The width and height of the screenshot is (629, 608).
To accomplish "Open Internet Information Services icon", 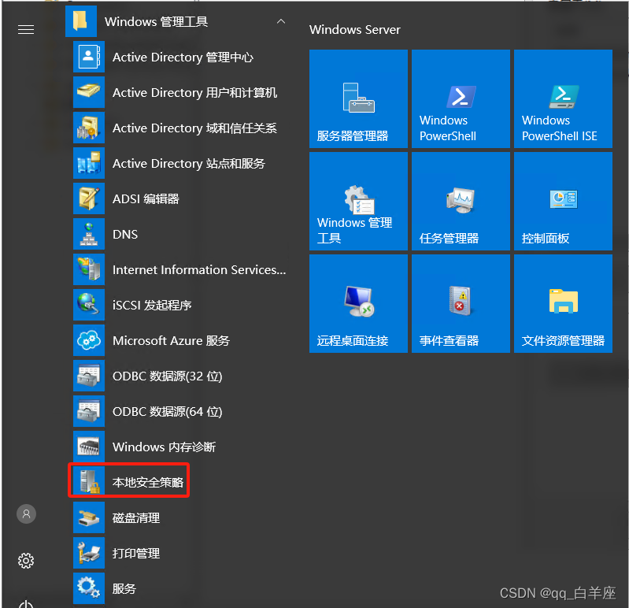I will pyautogui.click(x=89, y=269).
